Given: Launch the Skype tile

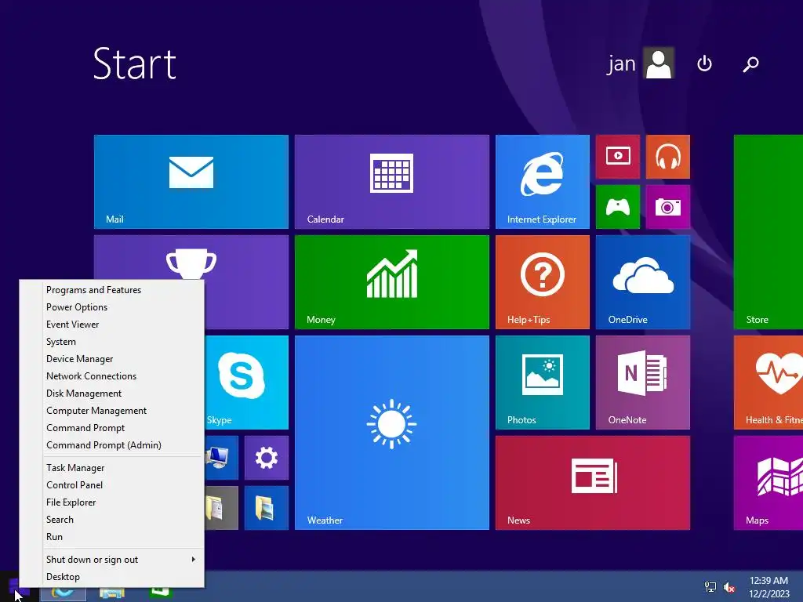Looking at the screenshot, I should click(x=246, y=383).
